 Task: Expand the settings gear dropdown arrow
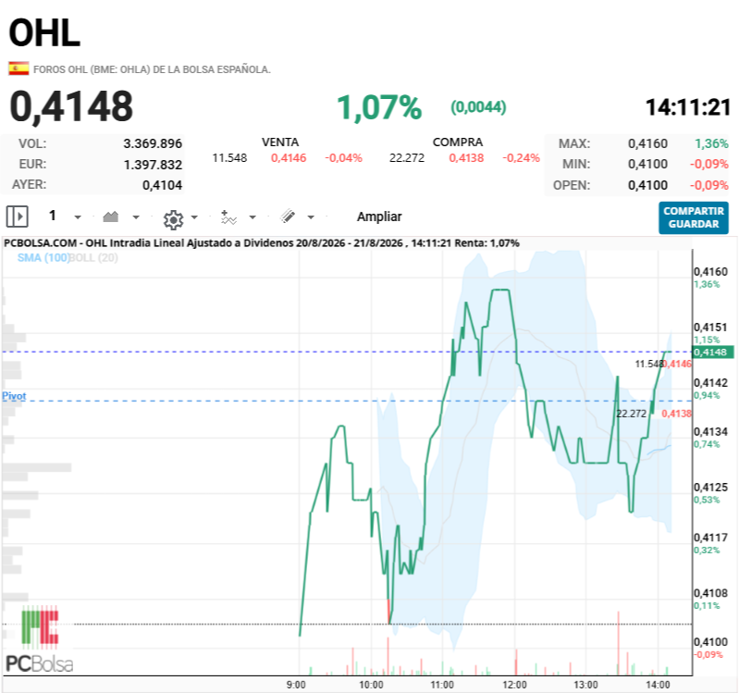pyautogui.click(x=194, y=217)
